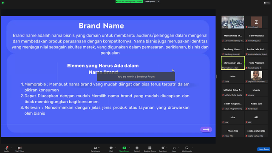Open the Chat panel
272x153 pixels.
coord(111,149)
